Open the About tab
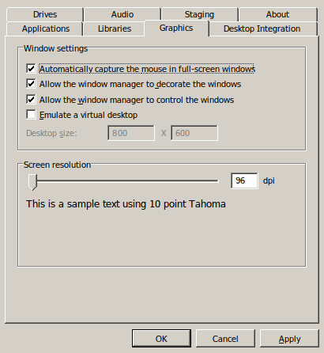324x353 pixels. (277, 14)
